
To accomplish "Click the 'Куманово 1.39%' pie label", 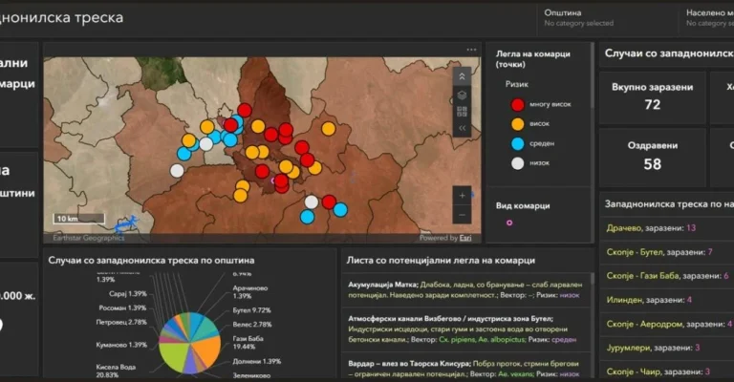I will tap(120, 345).
